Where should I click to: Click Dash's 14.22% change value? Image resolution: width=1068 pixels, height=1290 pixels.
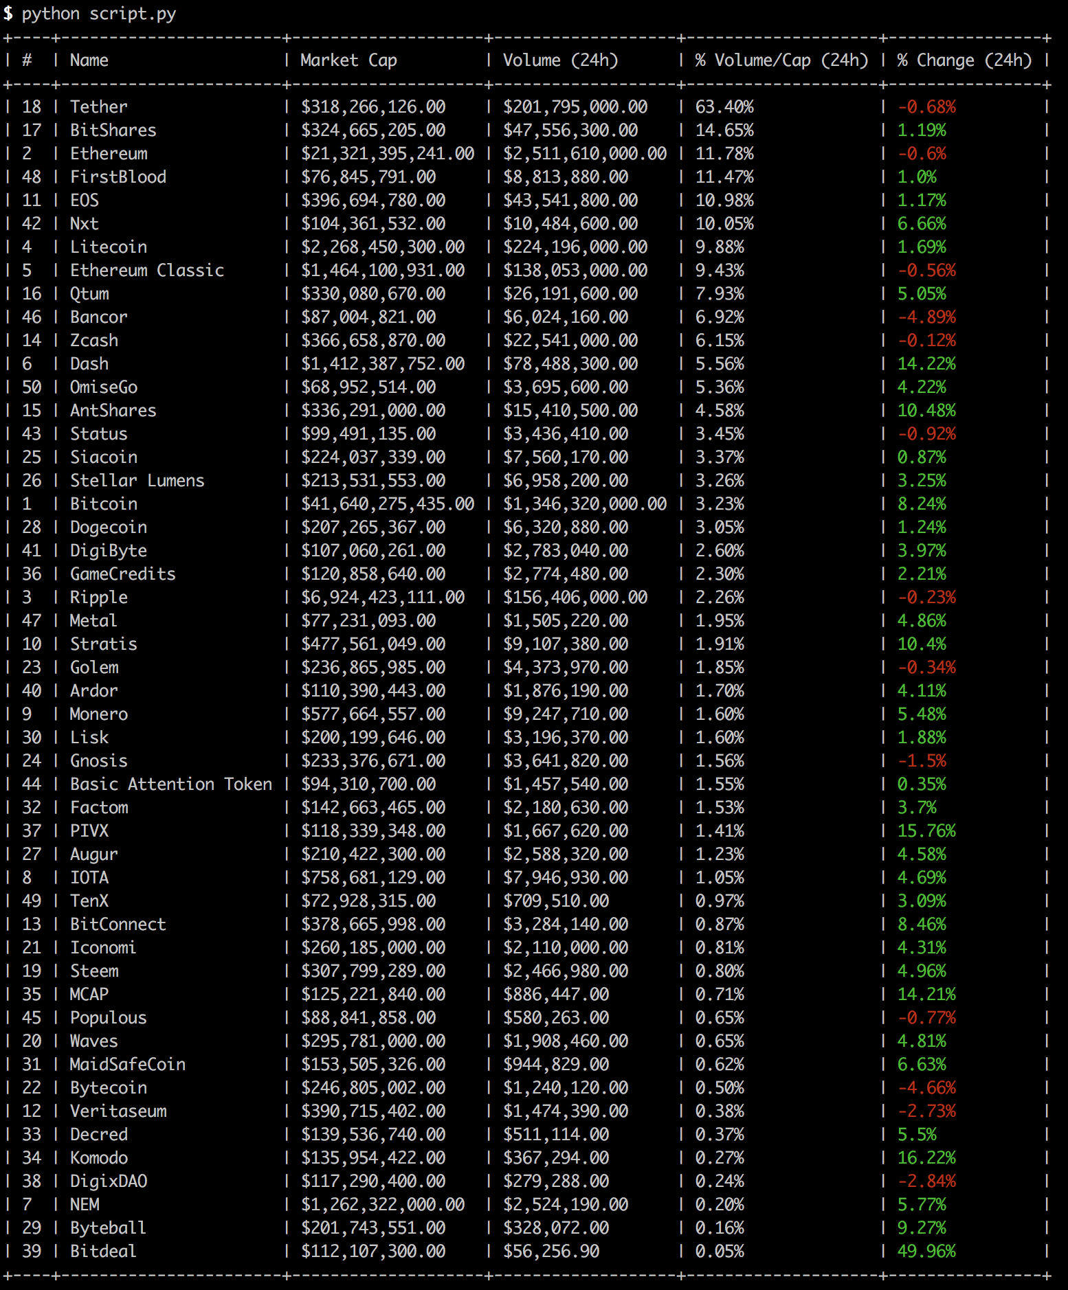pyautogui.click(x=926, y=364)
